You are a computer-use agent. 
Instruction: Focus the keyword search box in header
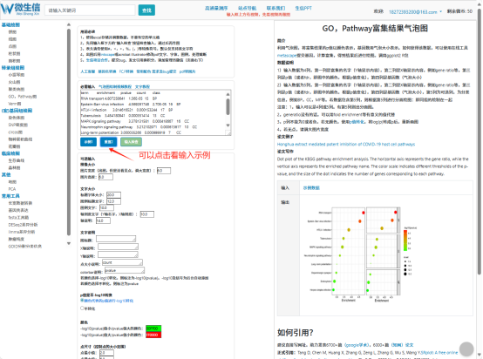(90, 10)
